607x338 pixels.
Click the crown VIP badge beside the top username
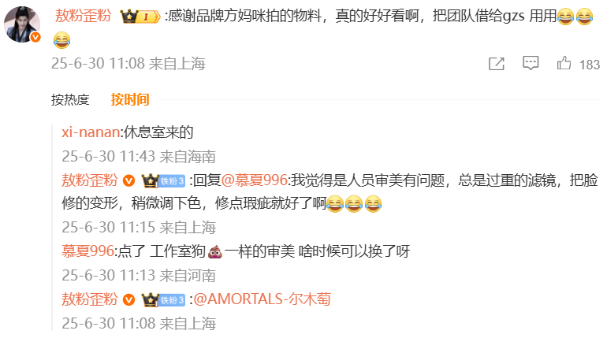click(x=140, y=17)
